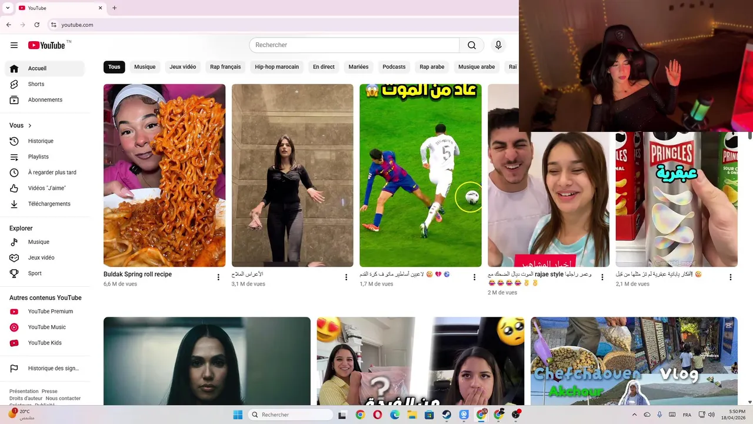Select the Podcasts filter chip
Screen dimensions: 753x424
394,67
